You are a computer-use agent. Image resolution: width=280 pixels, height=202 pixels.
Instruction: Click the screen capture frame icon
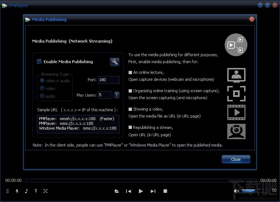236,94
